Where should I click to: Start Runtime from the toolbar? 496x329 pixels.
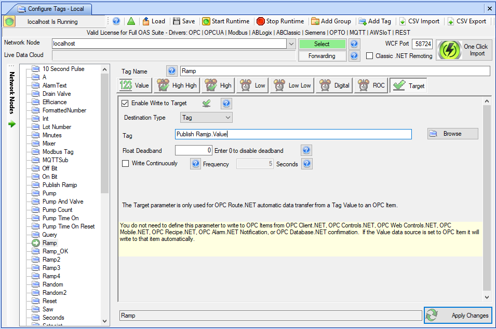(x=226, y=21)
